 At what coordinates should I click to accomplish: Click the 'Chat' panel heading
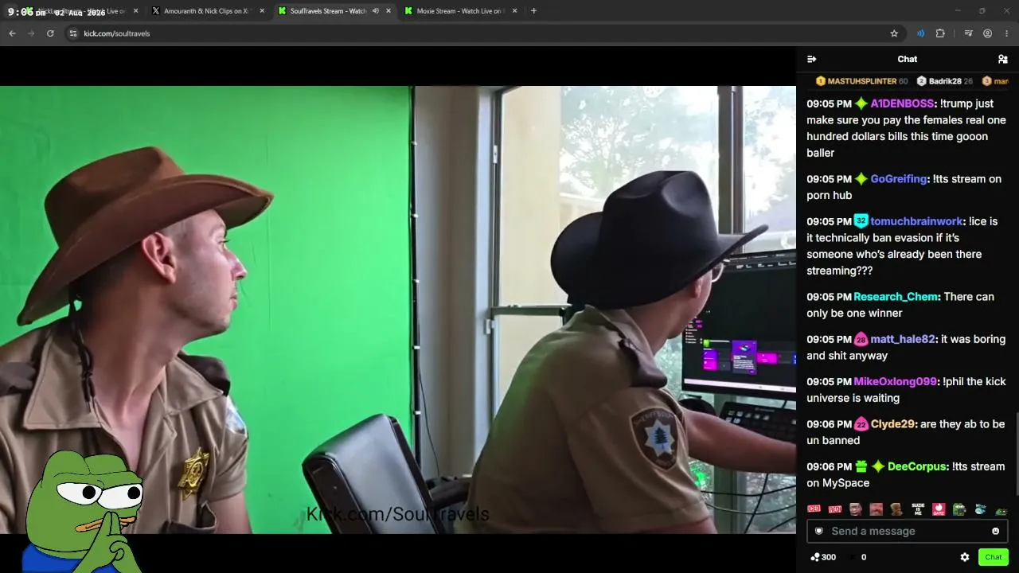point(908,59)
